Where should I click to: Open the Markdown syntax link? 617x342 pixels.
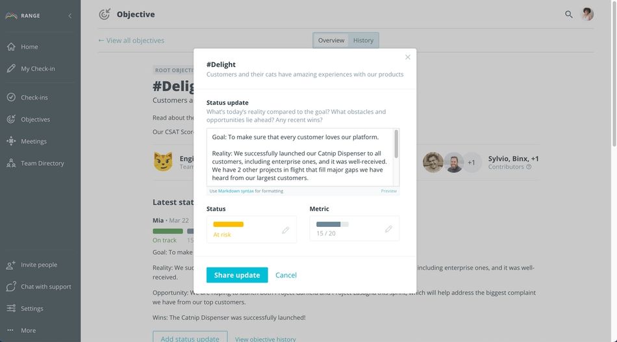236,191
